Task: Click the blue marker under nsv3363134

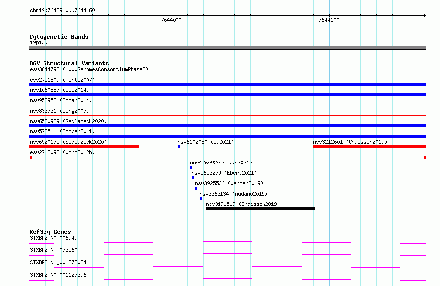Action: pyautogui.click(x=201, y=199)
